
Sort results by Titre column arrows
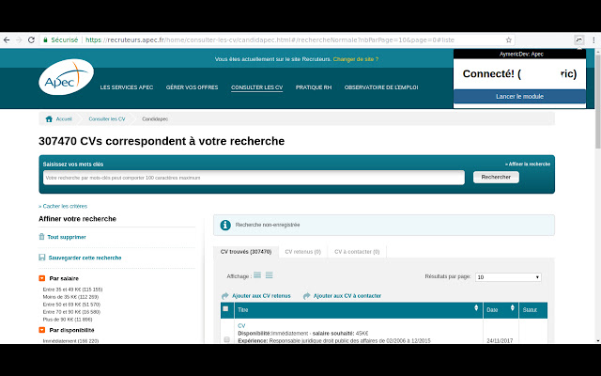tap(476, 307)
